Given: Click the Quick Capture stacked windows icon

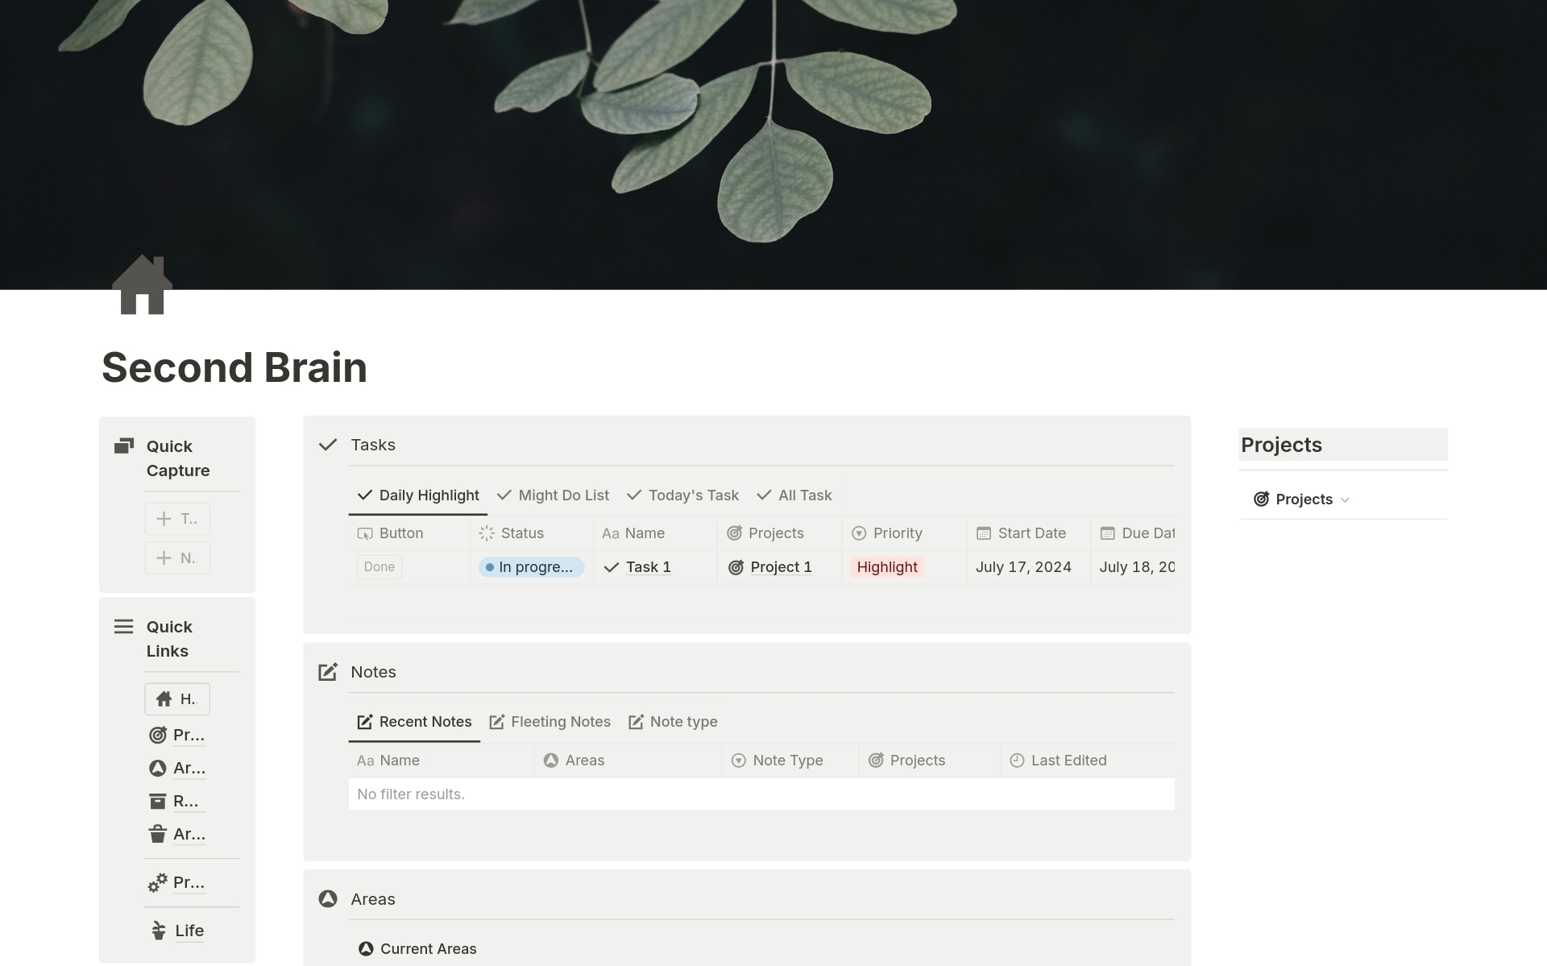Looking at the screenshot, I should tap(123, 446).
